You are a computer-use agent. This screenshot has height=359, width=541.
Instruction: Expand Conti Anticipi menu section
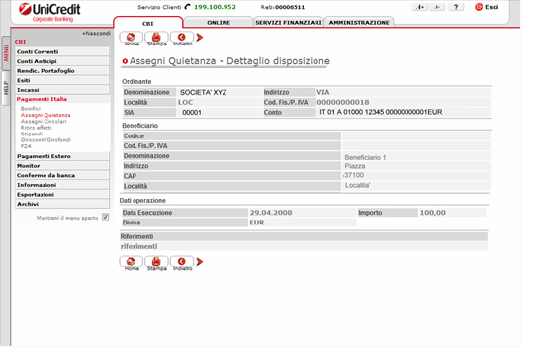click(62, 61)
